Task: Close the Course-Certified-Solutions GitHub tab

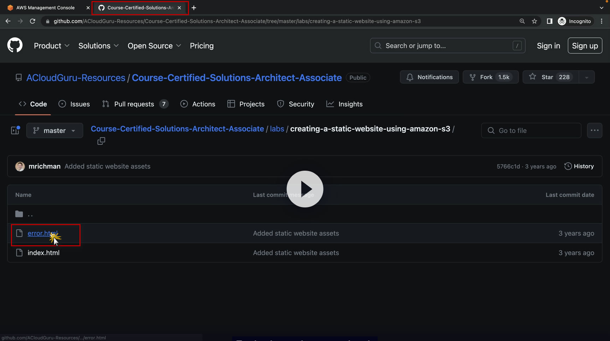Action: click(179, 8)
